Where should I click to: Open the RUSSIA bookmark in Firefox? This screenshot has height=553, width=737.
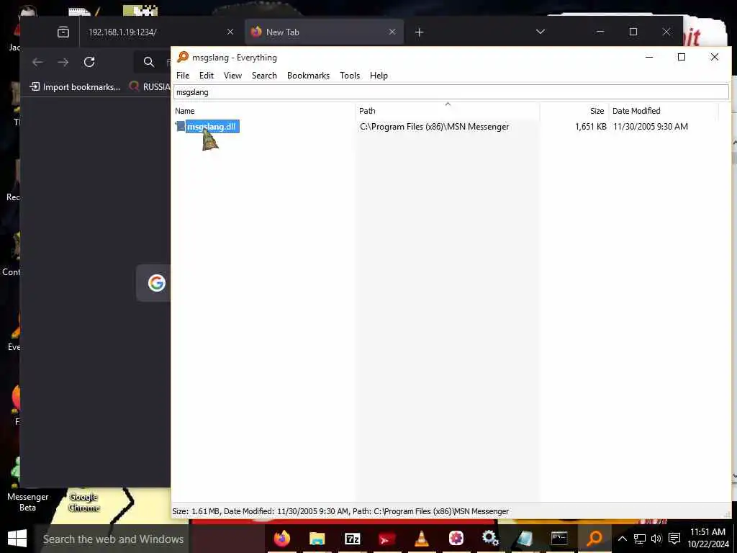(x=149, y=86)
